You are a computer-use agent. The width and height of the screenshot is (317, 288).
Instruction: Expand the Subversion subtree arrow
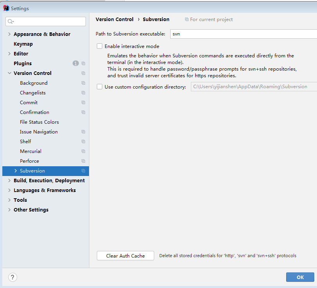16,171
